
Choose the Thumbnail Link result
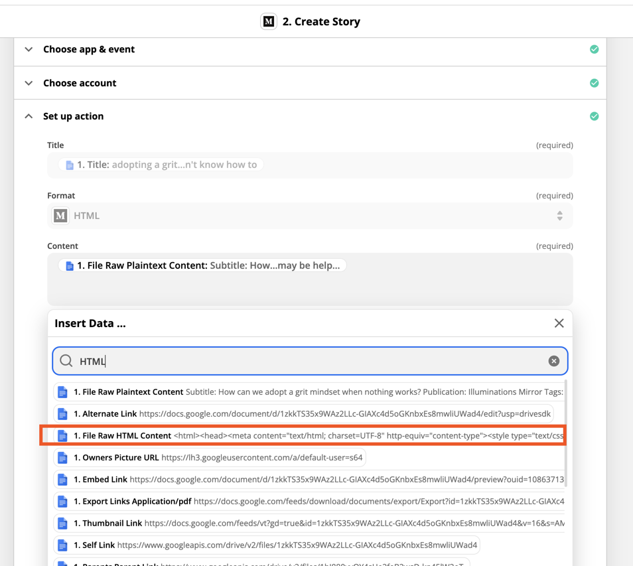pyautogui.click(x=309, y=524)
